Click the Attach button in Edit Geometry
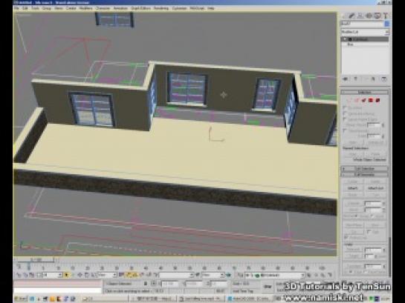 pyautogui.click(x=352, y=188)
